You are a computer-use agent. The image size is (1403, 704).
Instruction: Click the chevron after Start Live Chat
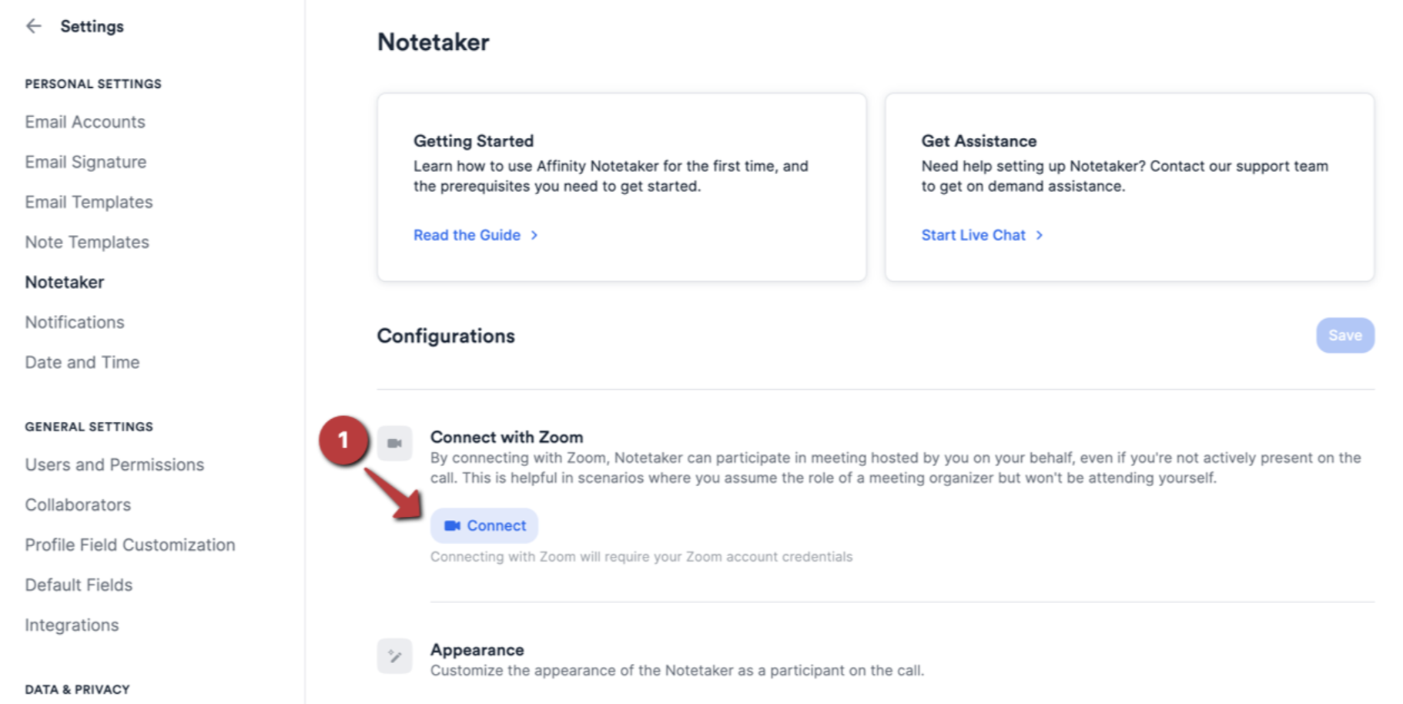[x=1040, y=235]
